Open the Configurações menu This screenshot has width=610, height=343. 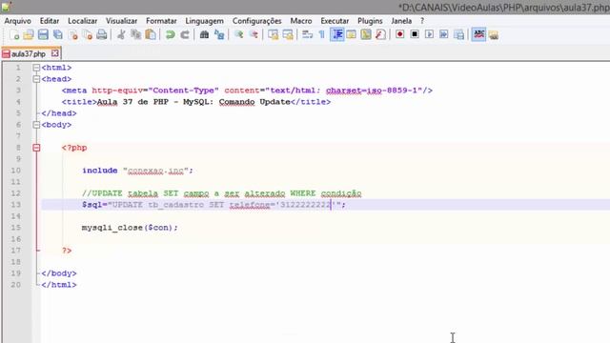tap(256, 21)
